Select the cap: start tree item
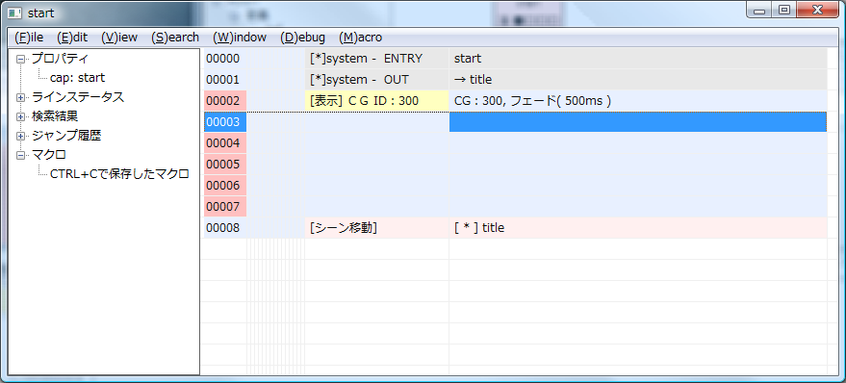The image size is (846, 383). [x=78, y=78]
